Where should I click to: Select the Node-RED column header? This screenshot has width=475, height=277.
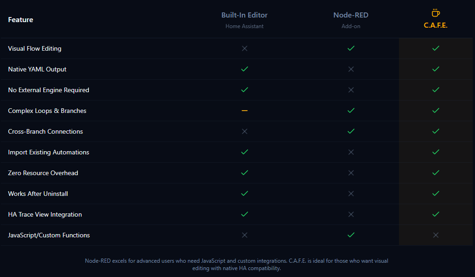point(351,15)
